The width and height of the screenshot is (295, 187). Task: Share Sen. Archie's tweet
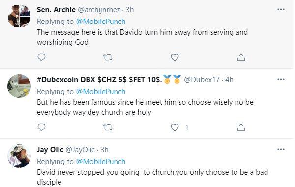point(241,57)
